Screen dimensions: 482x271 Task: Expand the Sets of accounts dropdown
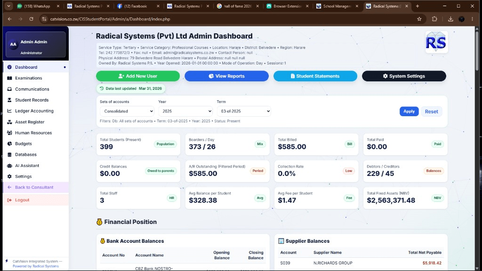click(127, 111)
